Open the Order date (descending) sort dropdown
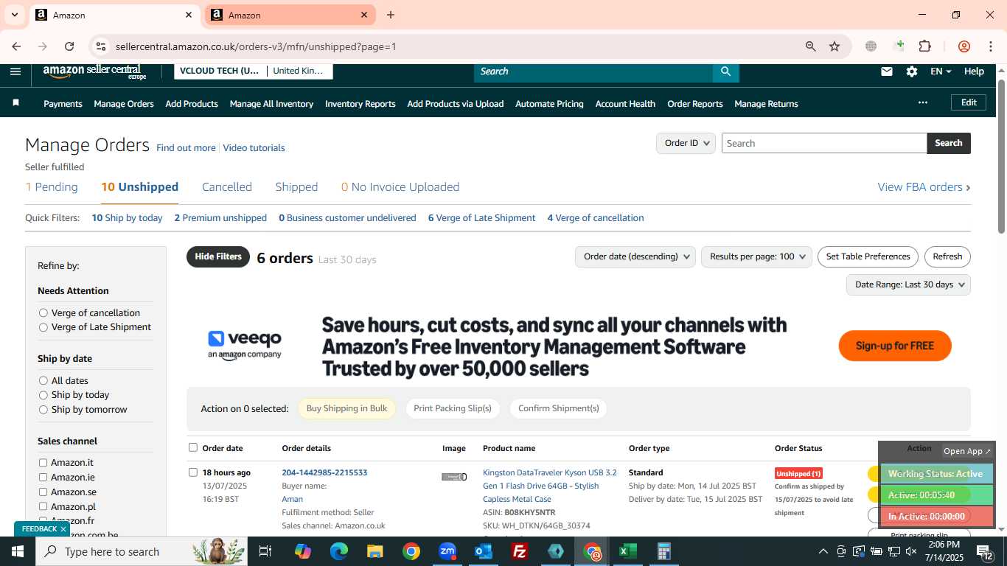The width and height of the screenshot is (1007, 566). (635, 256)
